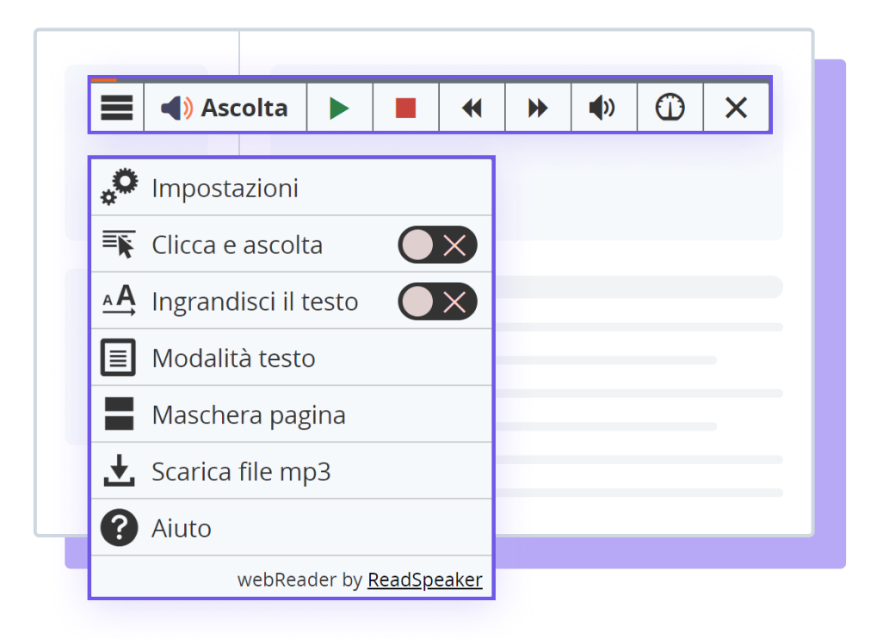
Task: Open the volume control icon
Action: (603, 107)
